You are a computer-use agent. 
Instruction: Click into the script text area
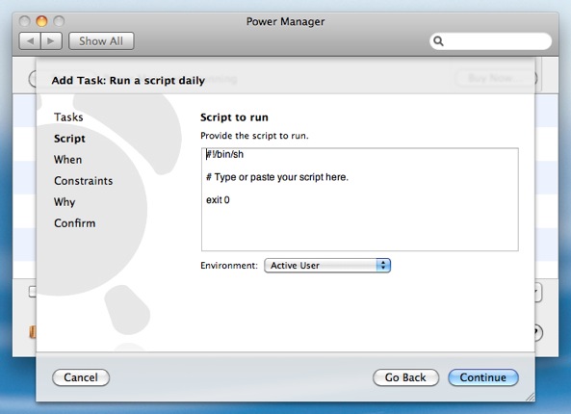pyautogui.click(x=360, y=199)
